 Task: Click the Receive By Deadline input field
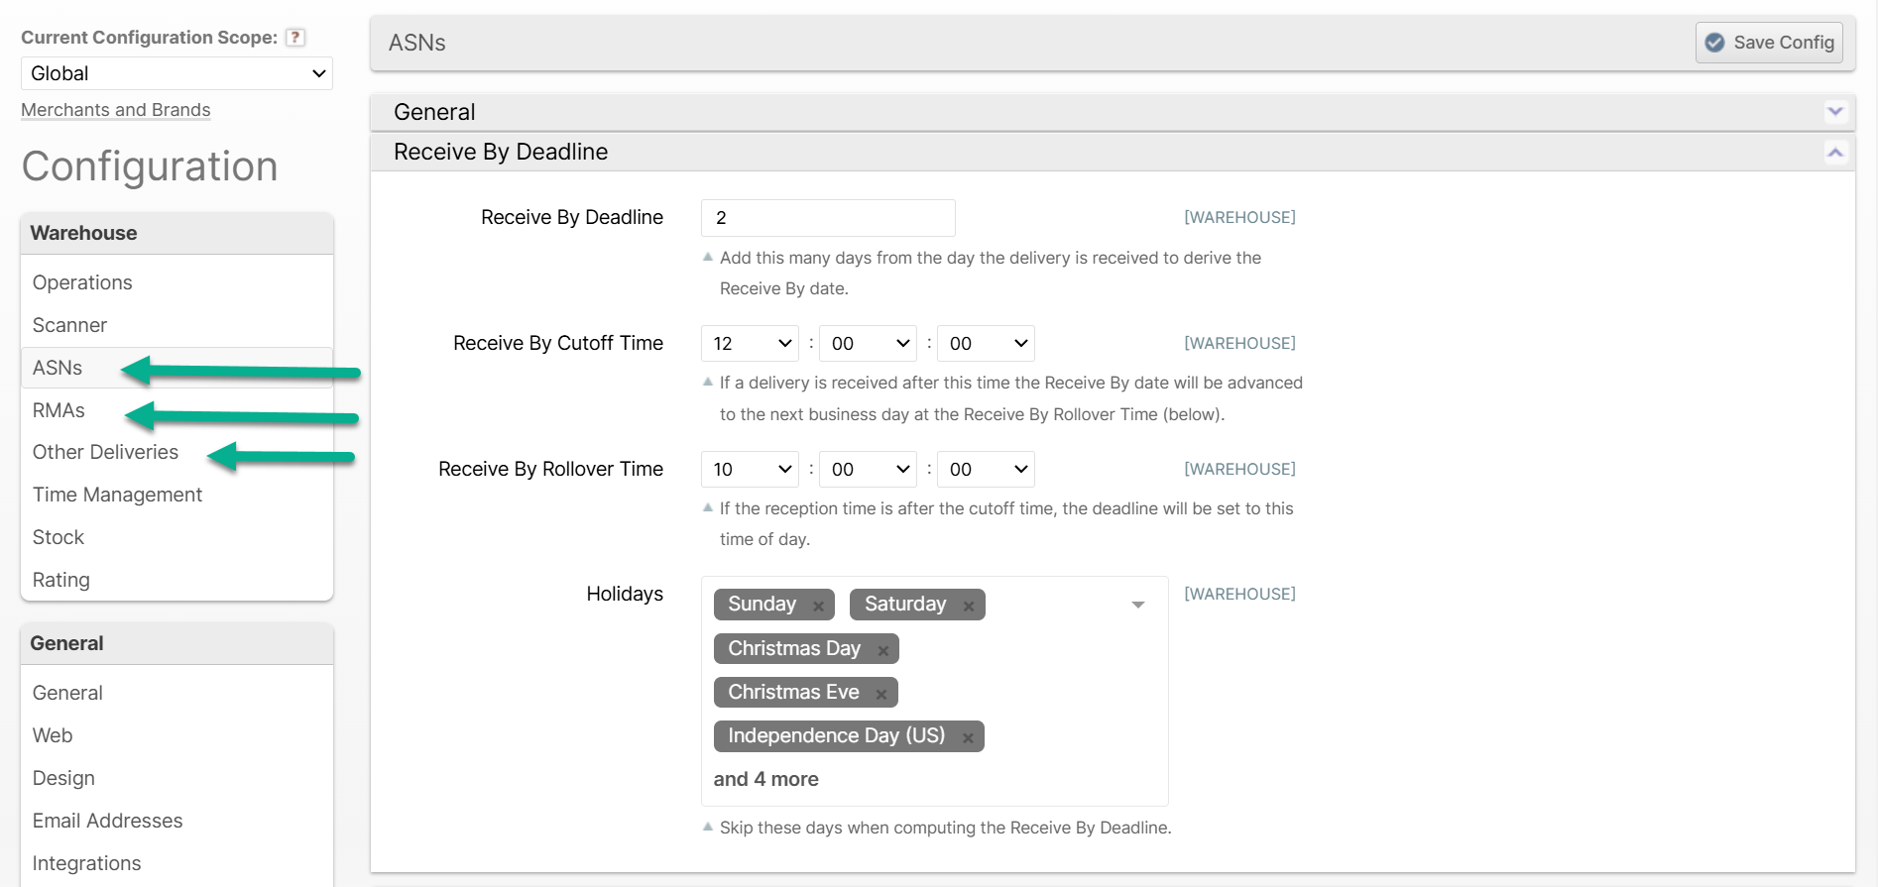828,218
